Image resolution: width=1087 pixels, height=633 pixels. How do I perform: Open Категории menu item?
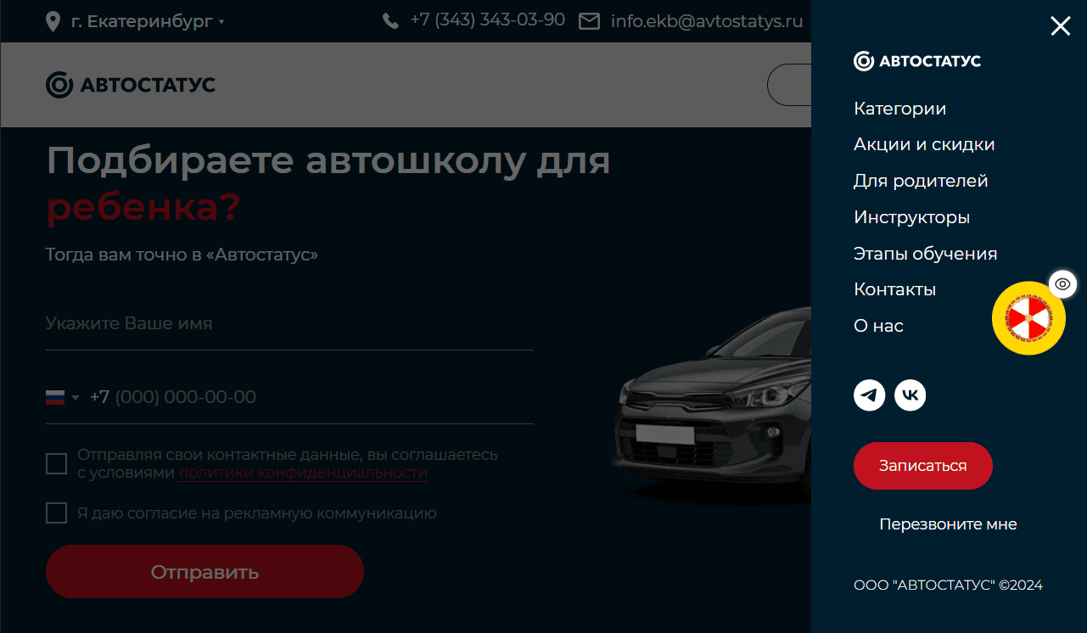[x=900, y=109]
